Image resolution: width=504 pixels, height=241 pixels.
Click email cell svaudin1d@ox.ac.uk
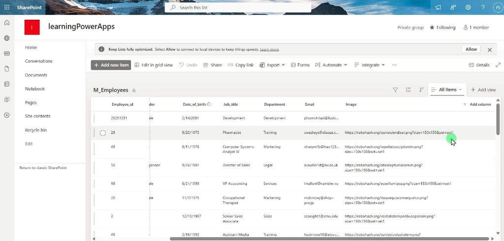pyautogui.click(x=321, y=165)
